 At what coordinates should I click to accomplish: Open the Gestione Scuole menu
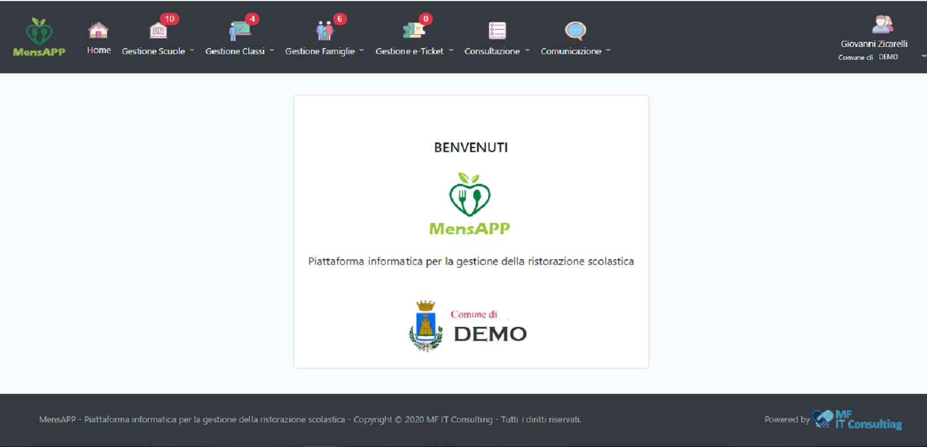coord(153,51)
